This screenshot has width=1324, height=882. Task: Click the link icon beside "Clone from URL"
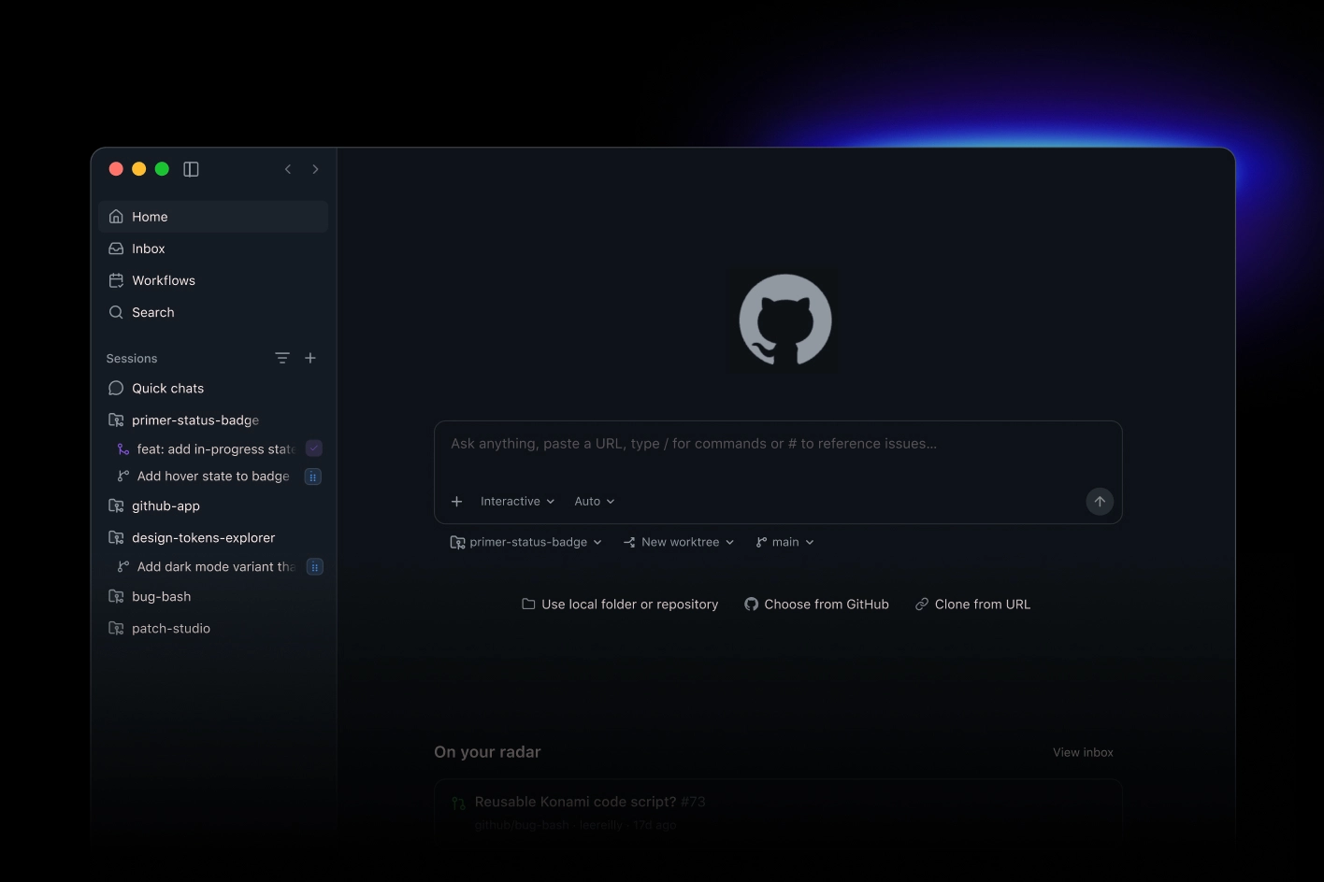(922, 605)
